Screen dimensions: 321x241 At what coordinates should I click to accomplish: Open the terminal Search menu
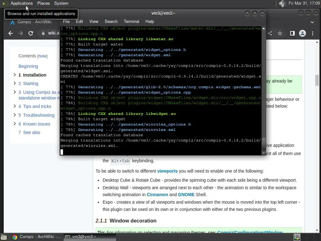pyautogui.click(x=111, y=22)
